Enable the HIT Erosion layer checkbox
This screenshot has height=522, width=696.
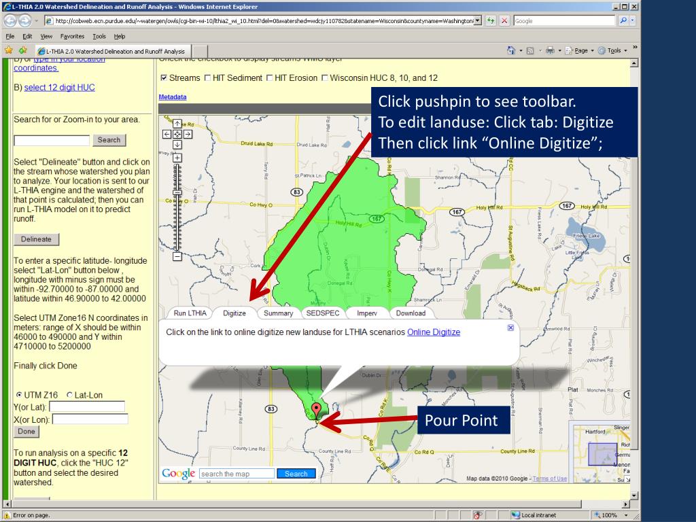pyautogui.click(x=269, y=78)
